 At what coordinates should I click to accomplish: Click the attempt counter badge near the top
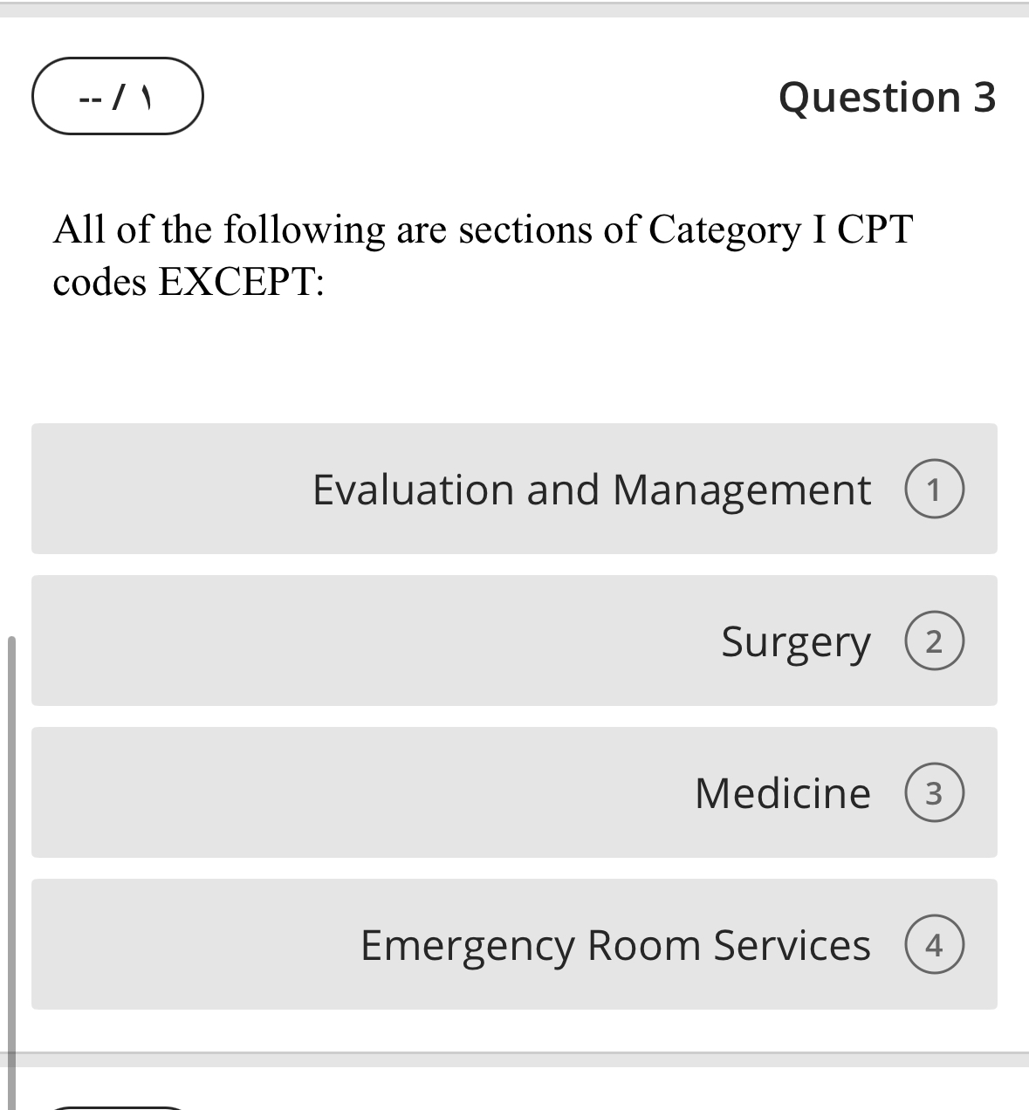pos(117,96)
